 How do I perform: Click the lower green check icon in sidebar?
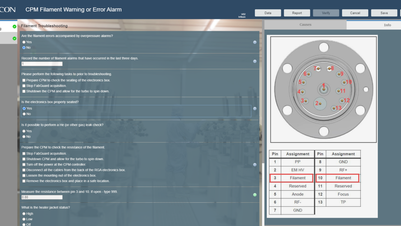[x=14, y=39]
